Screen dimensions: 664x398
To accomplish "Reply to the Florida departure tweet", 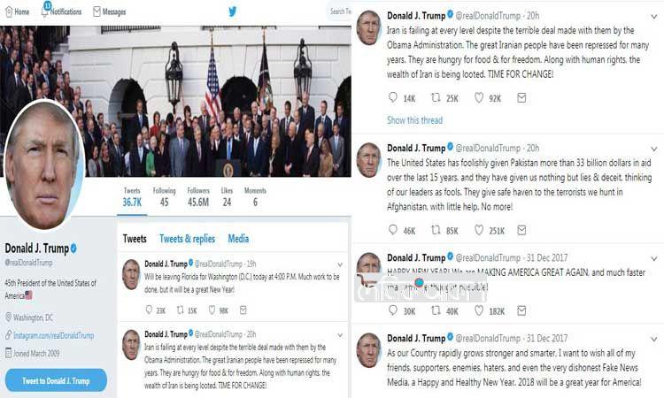I will (x=148, y=310).
